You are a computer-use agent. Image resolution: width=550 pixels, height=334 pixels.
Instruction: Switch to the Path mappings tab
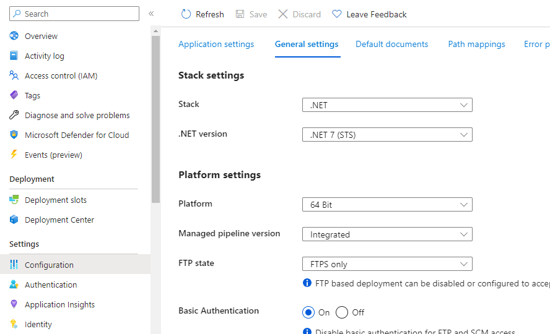(476, 45)
